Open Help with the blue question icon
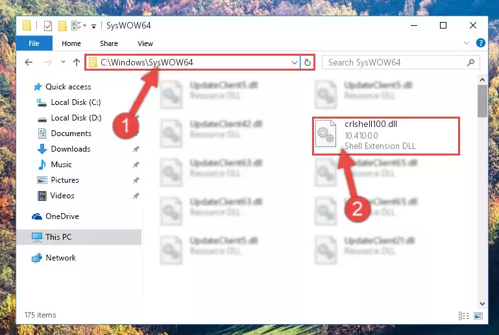Screen dimensions: 499x335 [x=481, y=43]
